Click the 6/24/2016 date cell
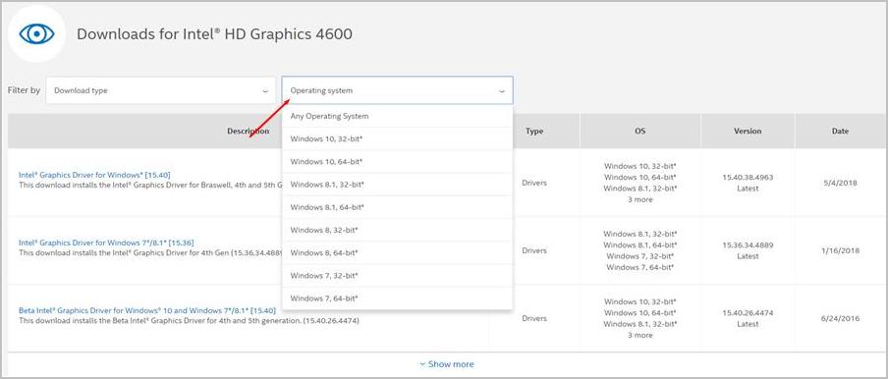This screenshot has width=888, height=379. pos(841,318)
